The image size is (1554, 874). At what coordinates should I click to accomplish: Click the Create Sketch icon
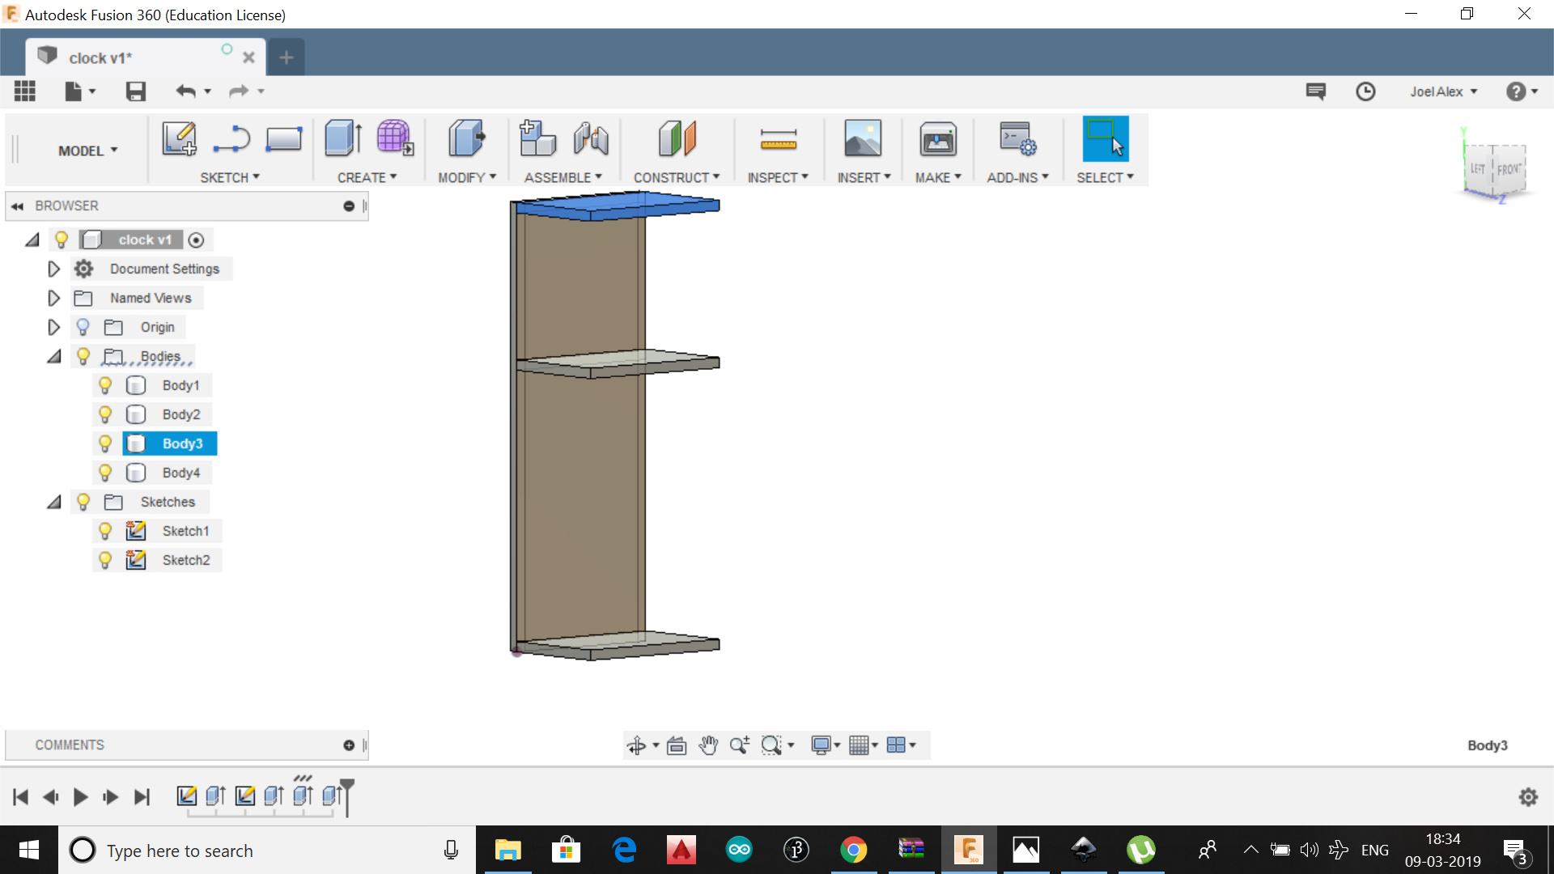[x=179, y=138]
